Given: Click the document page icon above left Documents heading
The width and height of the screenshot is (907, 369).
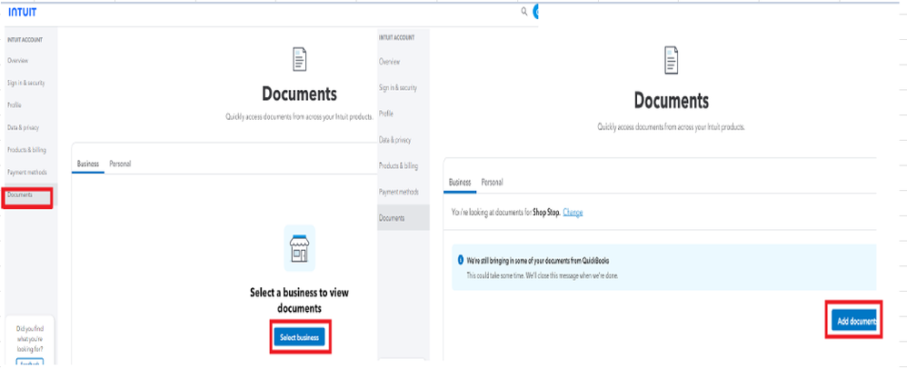Looking at the screenshot, I should tap(300, 60).
